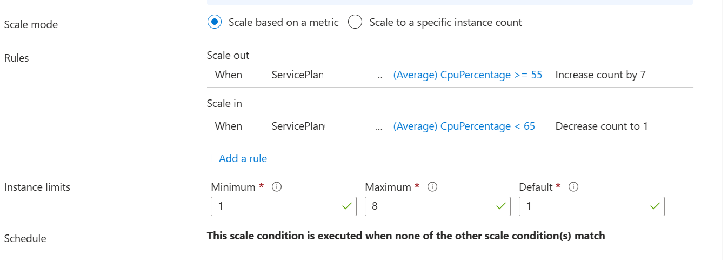
Task: Focus the Minimum instance limit field
Action: [276, 206]
